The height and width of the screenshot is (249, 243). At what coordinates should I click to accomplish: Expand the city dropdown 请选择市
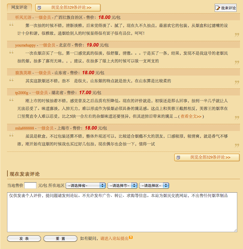(x=122, y=186)
